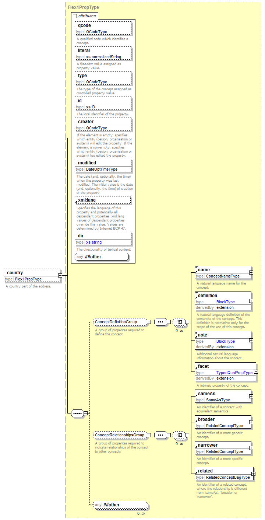Expand the related element plus icon
Image resolution: width=265 pixels, height=520 pixels.
click(x=253, y=474)
